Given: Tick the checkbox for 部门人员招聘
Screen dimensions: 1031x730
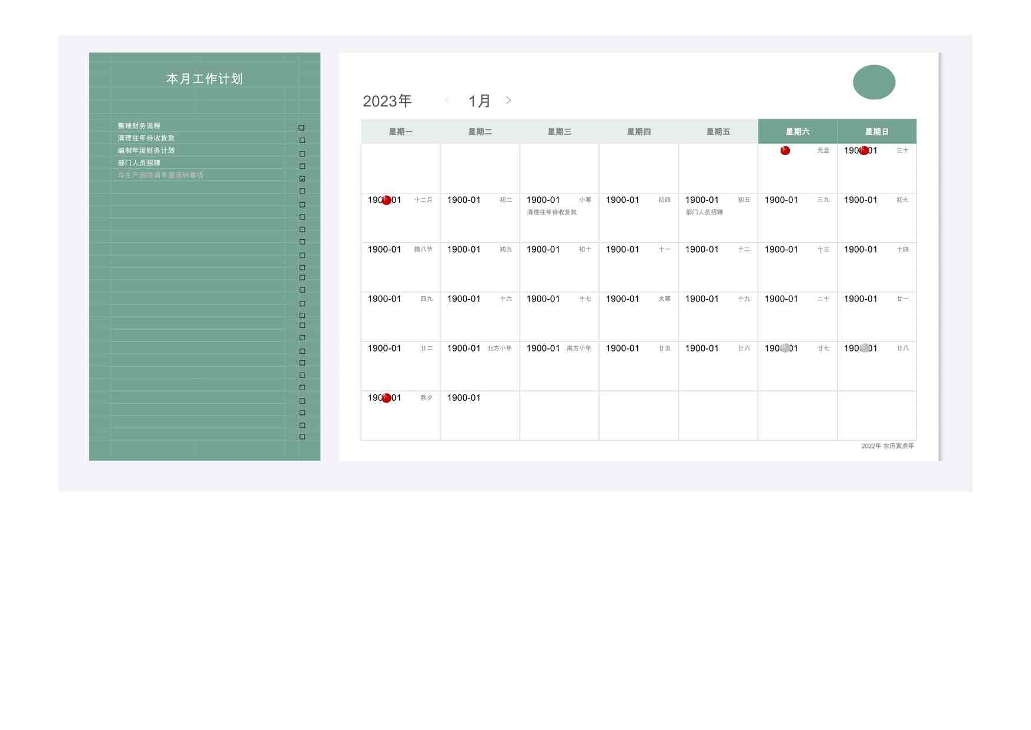Looking at the screenshot, I should pos(302,166).
